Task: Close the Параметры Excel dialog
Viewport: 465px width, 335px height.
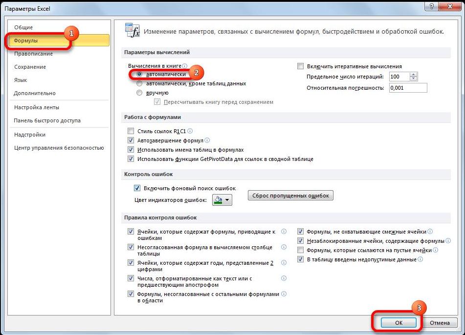Action: click(450, 6)
